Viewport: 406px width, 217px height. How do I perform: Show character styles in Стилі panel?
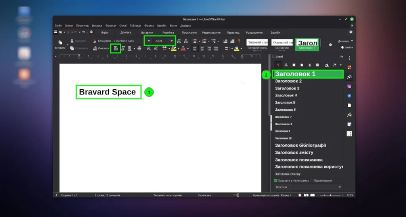pyautogui.click(x=286, y=65)
